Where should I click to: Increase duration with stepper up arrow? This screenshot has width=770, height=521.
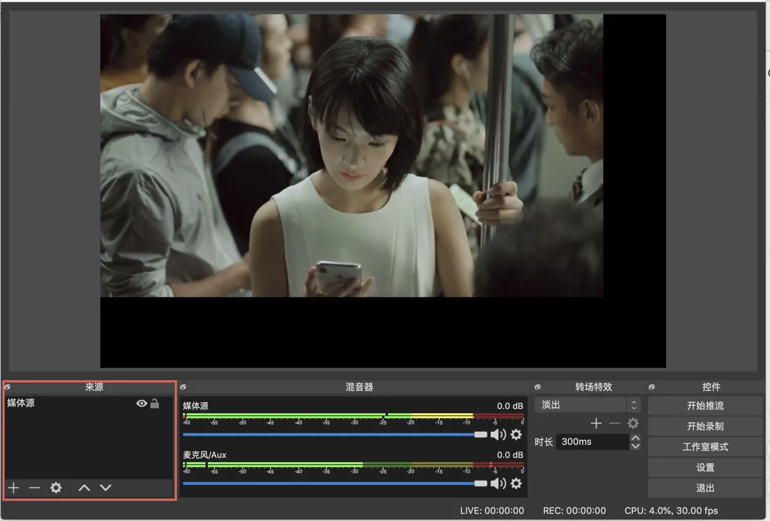(635, 438)
